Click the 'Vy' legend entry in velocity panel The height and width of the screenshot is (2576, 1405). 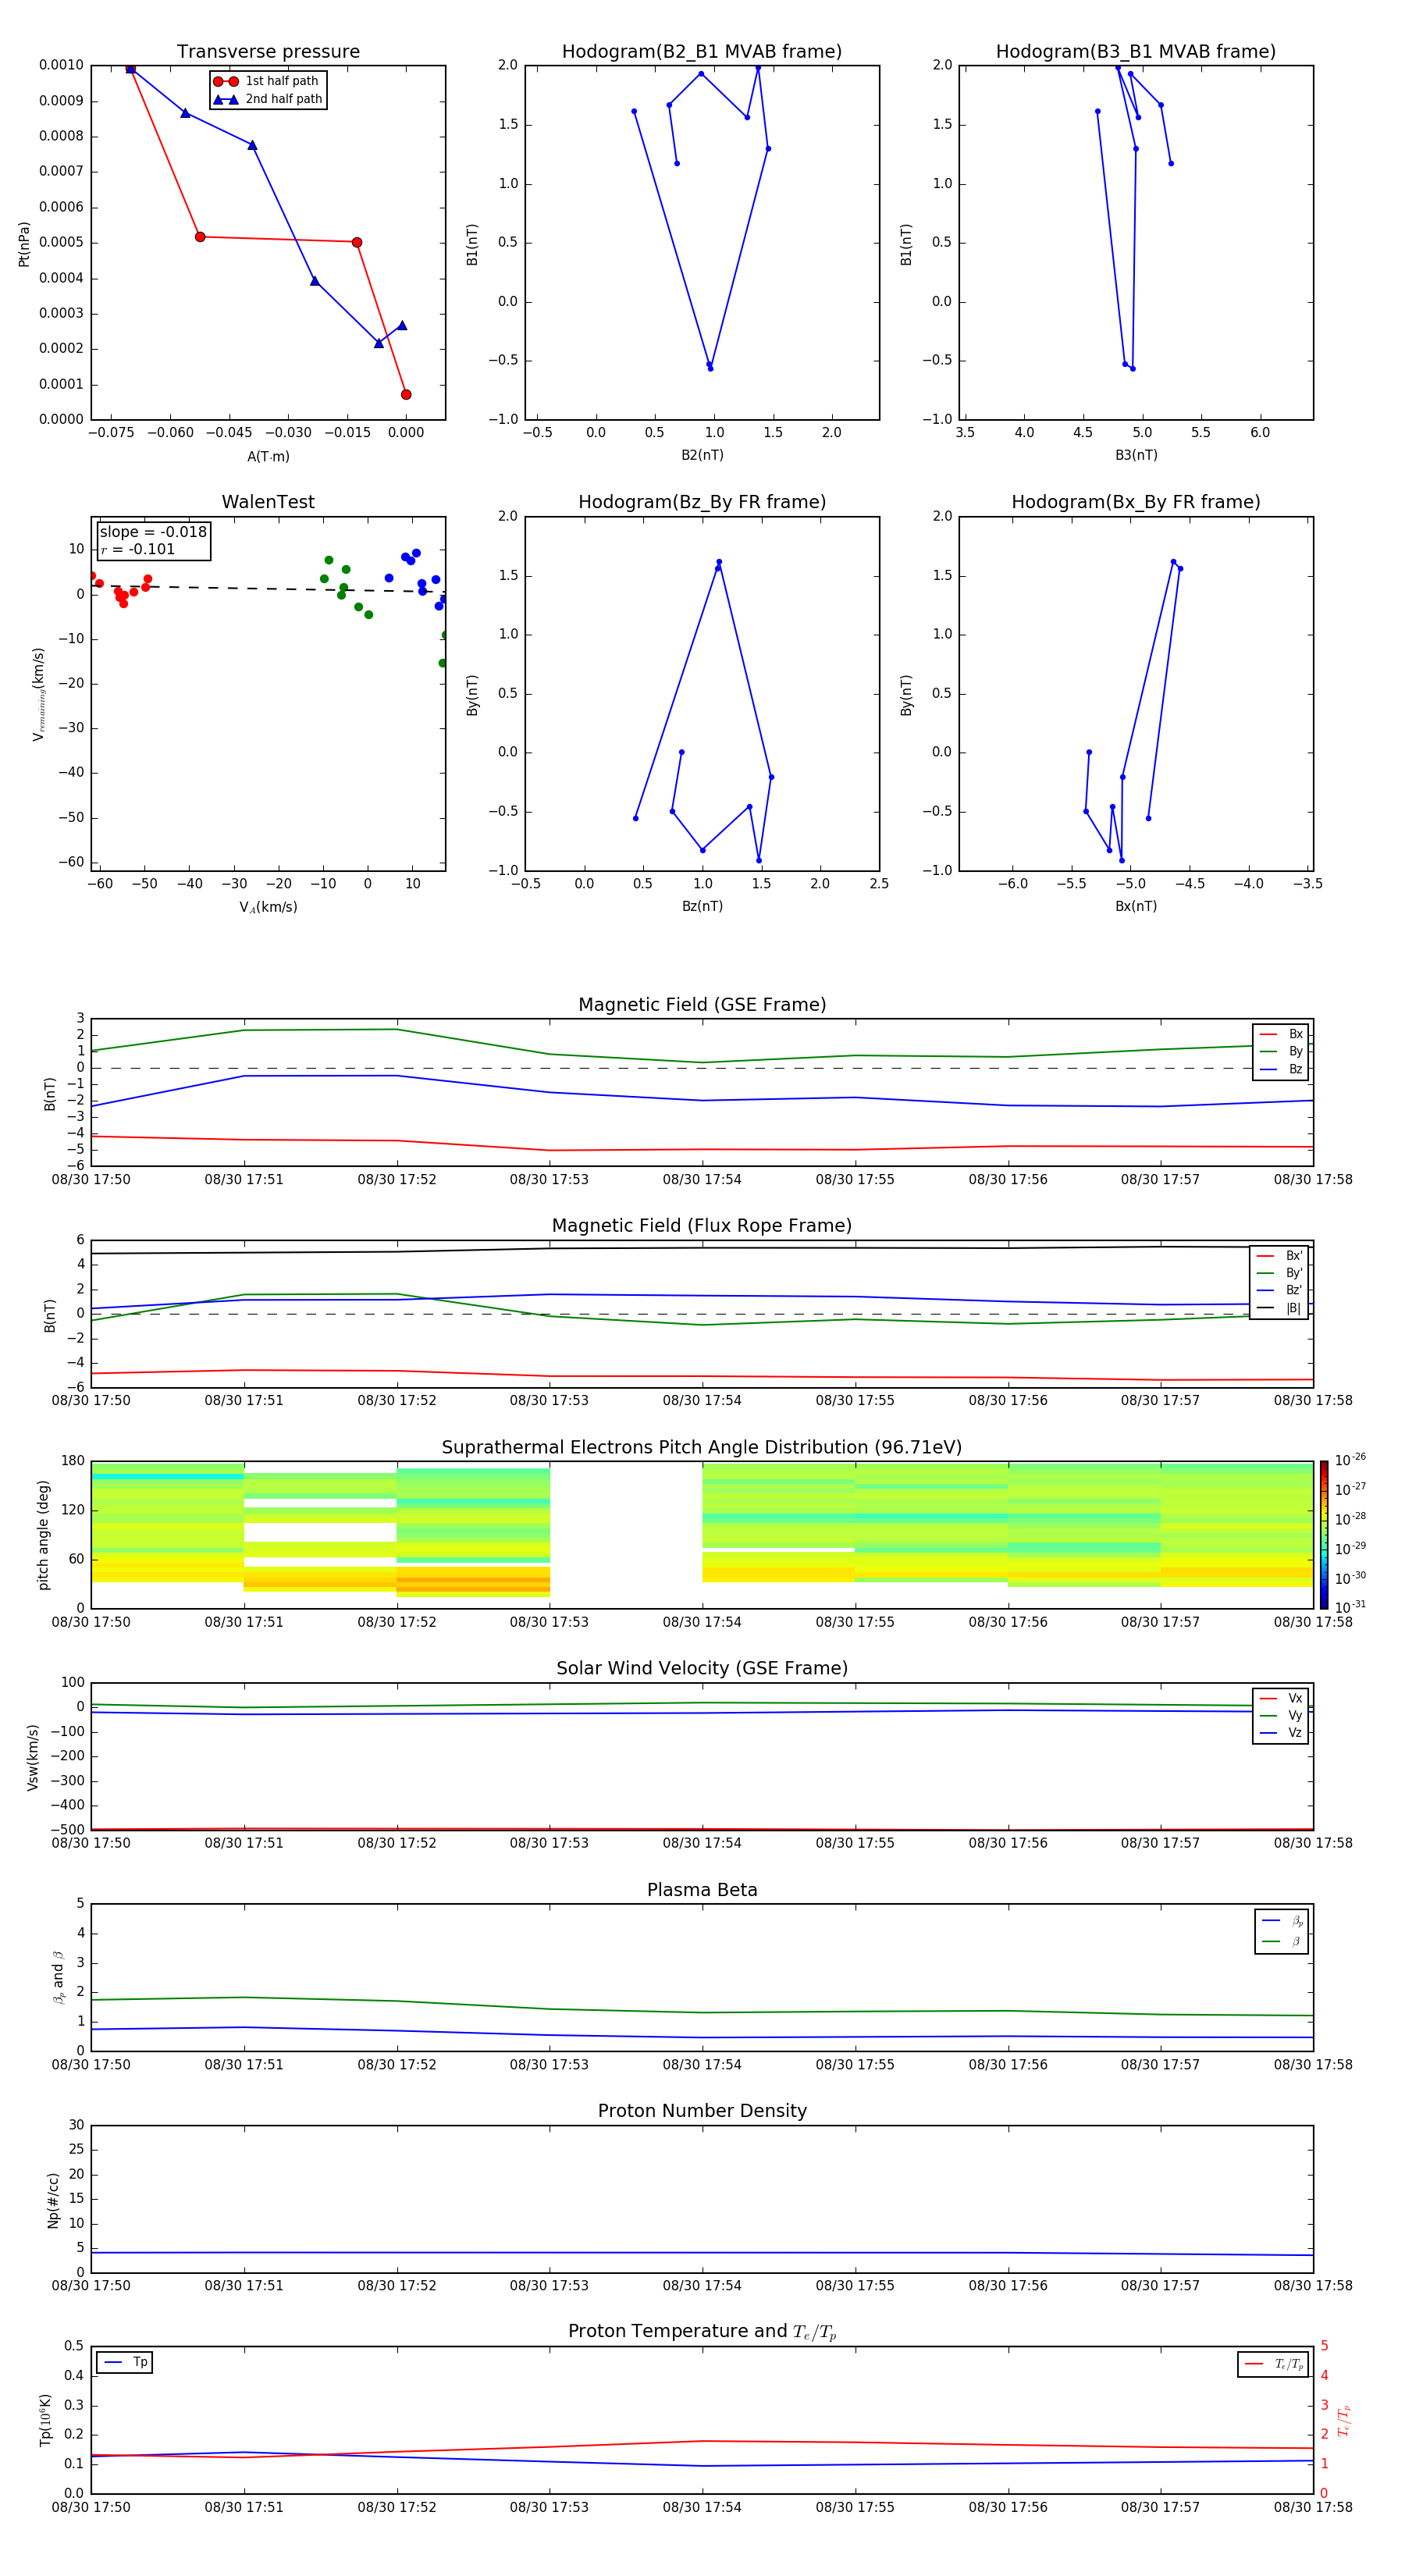(x=1281, y=1716)
